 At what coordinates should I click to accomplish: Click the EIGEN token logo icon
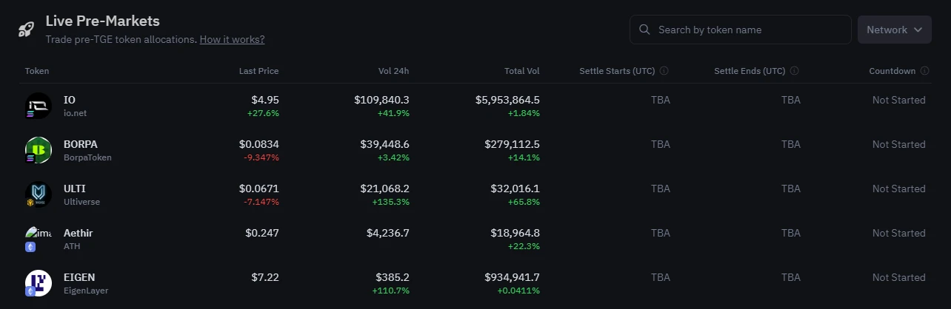click(38, 283)
